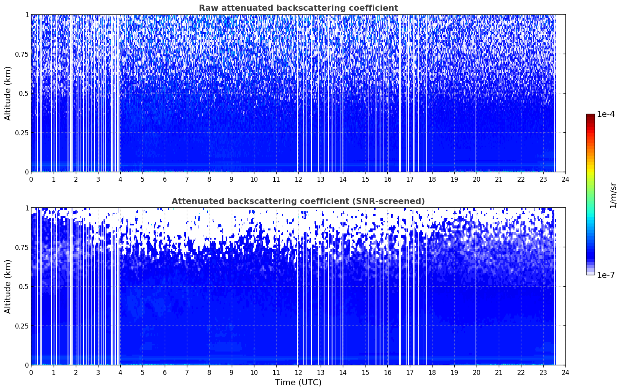Click the colorbar's '1e-7' minimum label

click(x=606, y=275)
